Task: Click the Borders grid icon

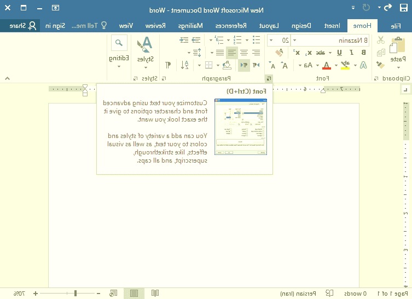Action: [x=208, y=65]
